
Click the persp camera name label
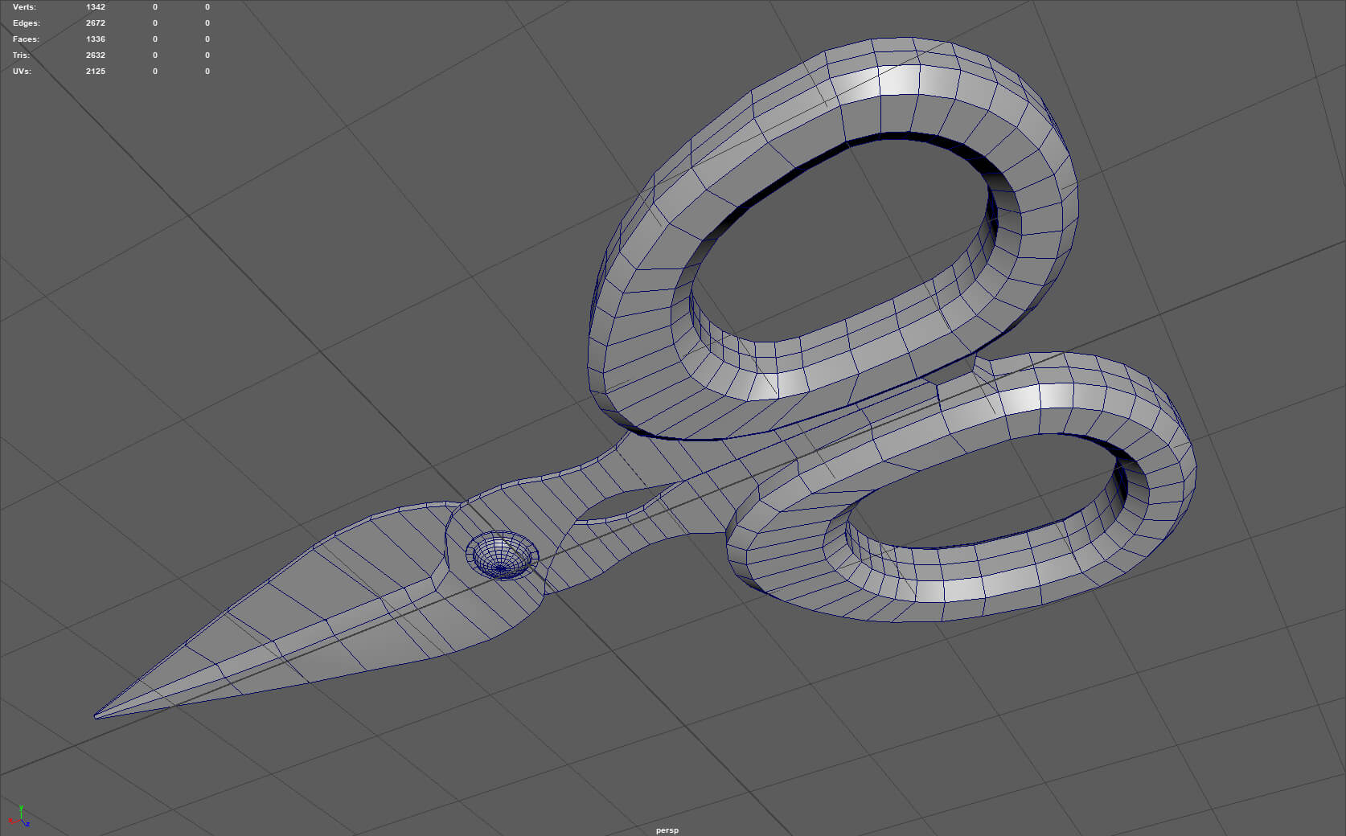[667, 830]
